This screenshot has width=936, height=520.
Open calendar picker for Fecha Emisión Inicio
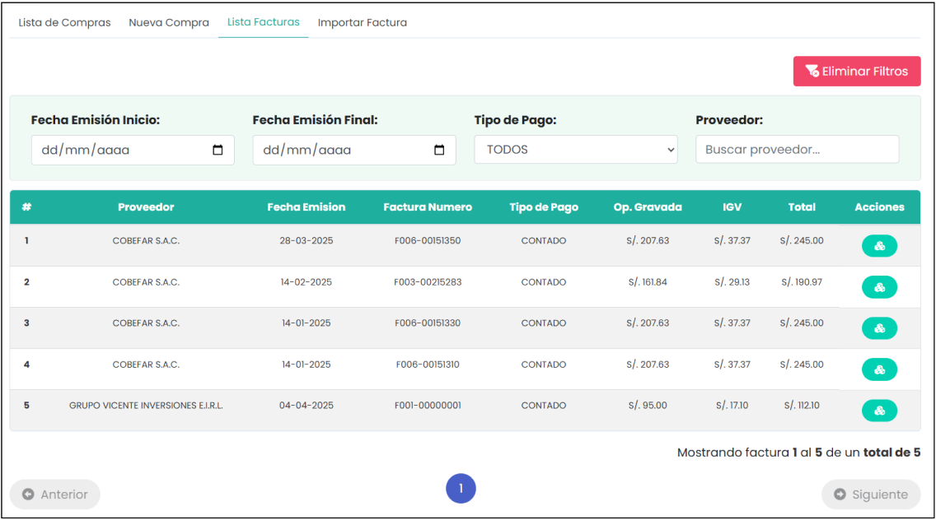pyautogui.click(x=218, y=151)
